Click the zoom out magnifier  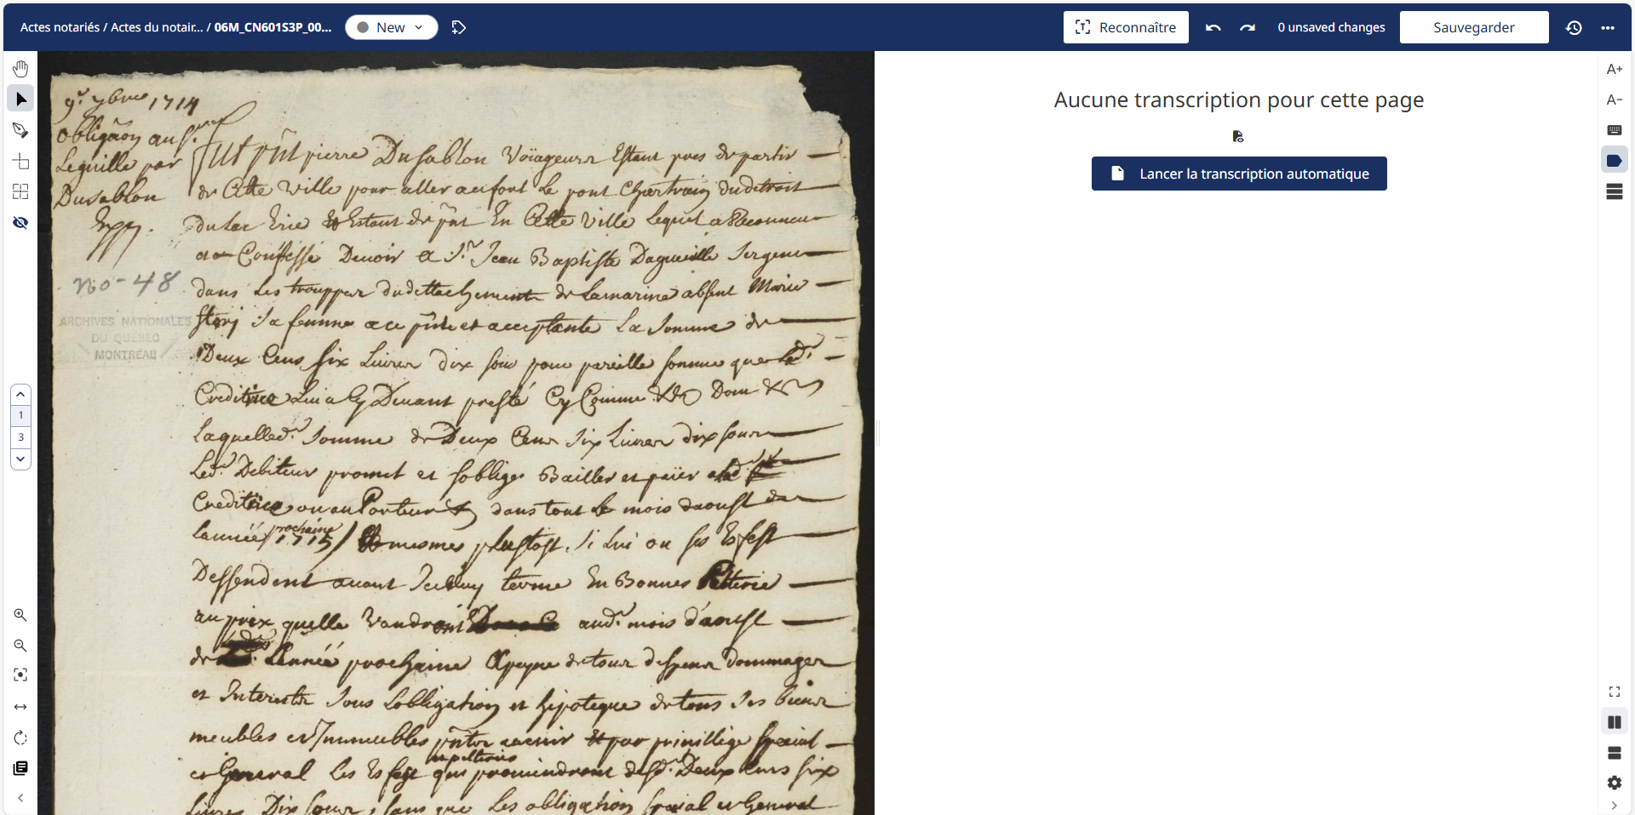click(20, 646)
